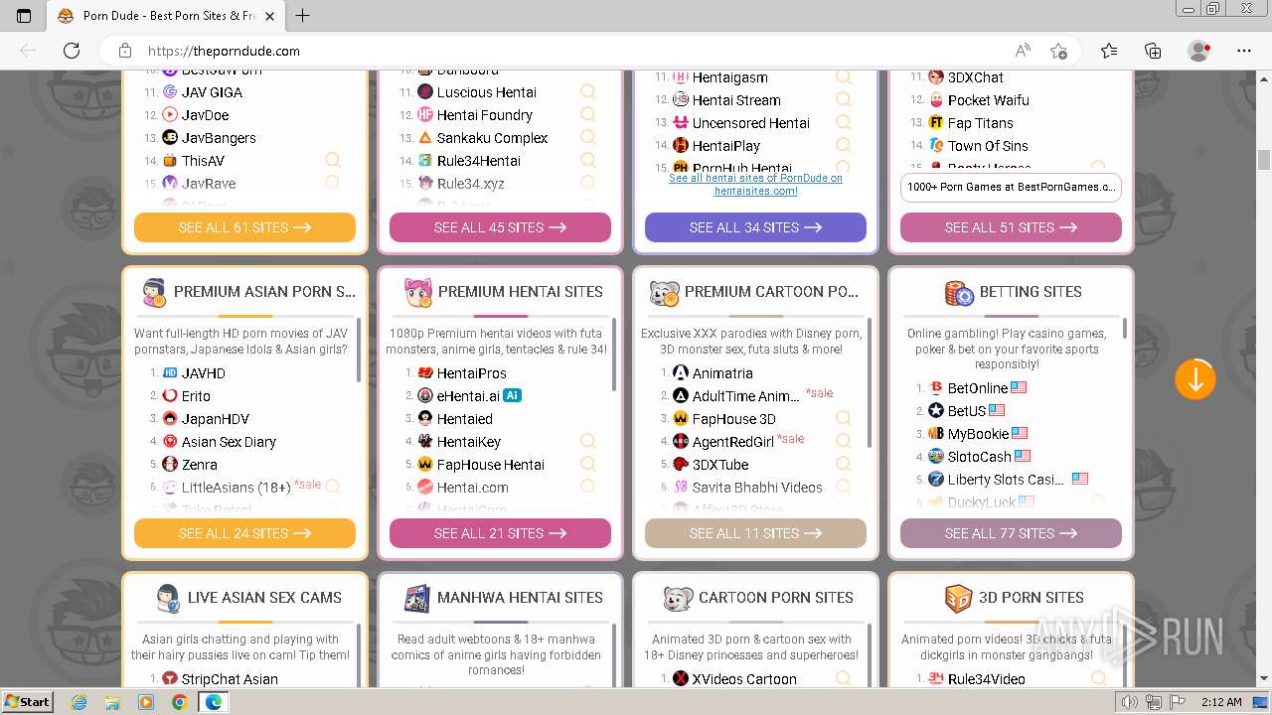Click the volume speaker tray icon
Image resolution: width=1272 pixels, height=715 pixels.
pyautogui.click(x=1129, y=702)
